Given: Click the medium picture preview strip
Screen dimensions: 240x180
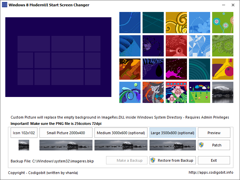Looking at the screenshot, I should pyautogui.click(x=121, y=145).
